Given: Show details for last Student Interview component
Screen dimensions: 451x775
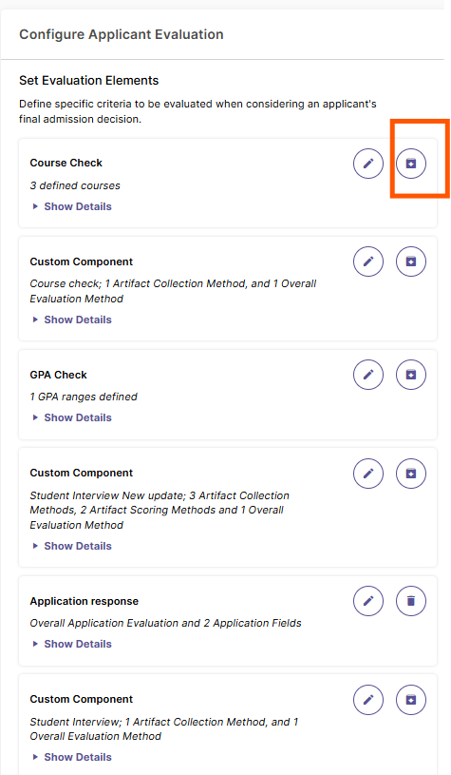Looking at the screenshot, I should [x=72, y=757].
